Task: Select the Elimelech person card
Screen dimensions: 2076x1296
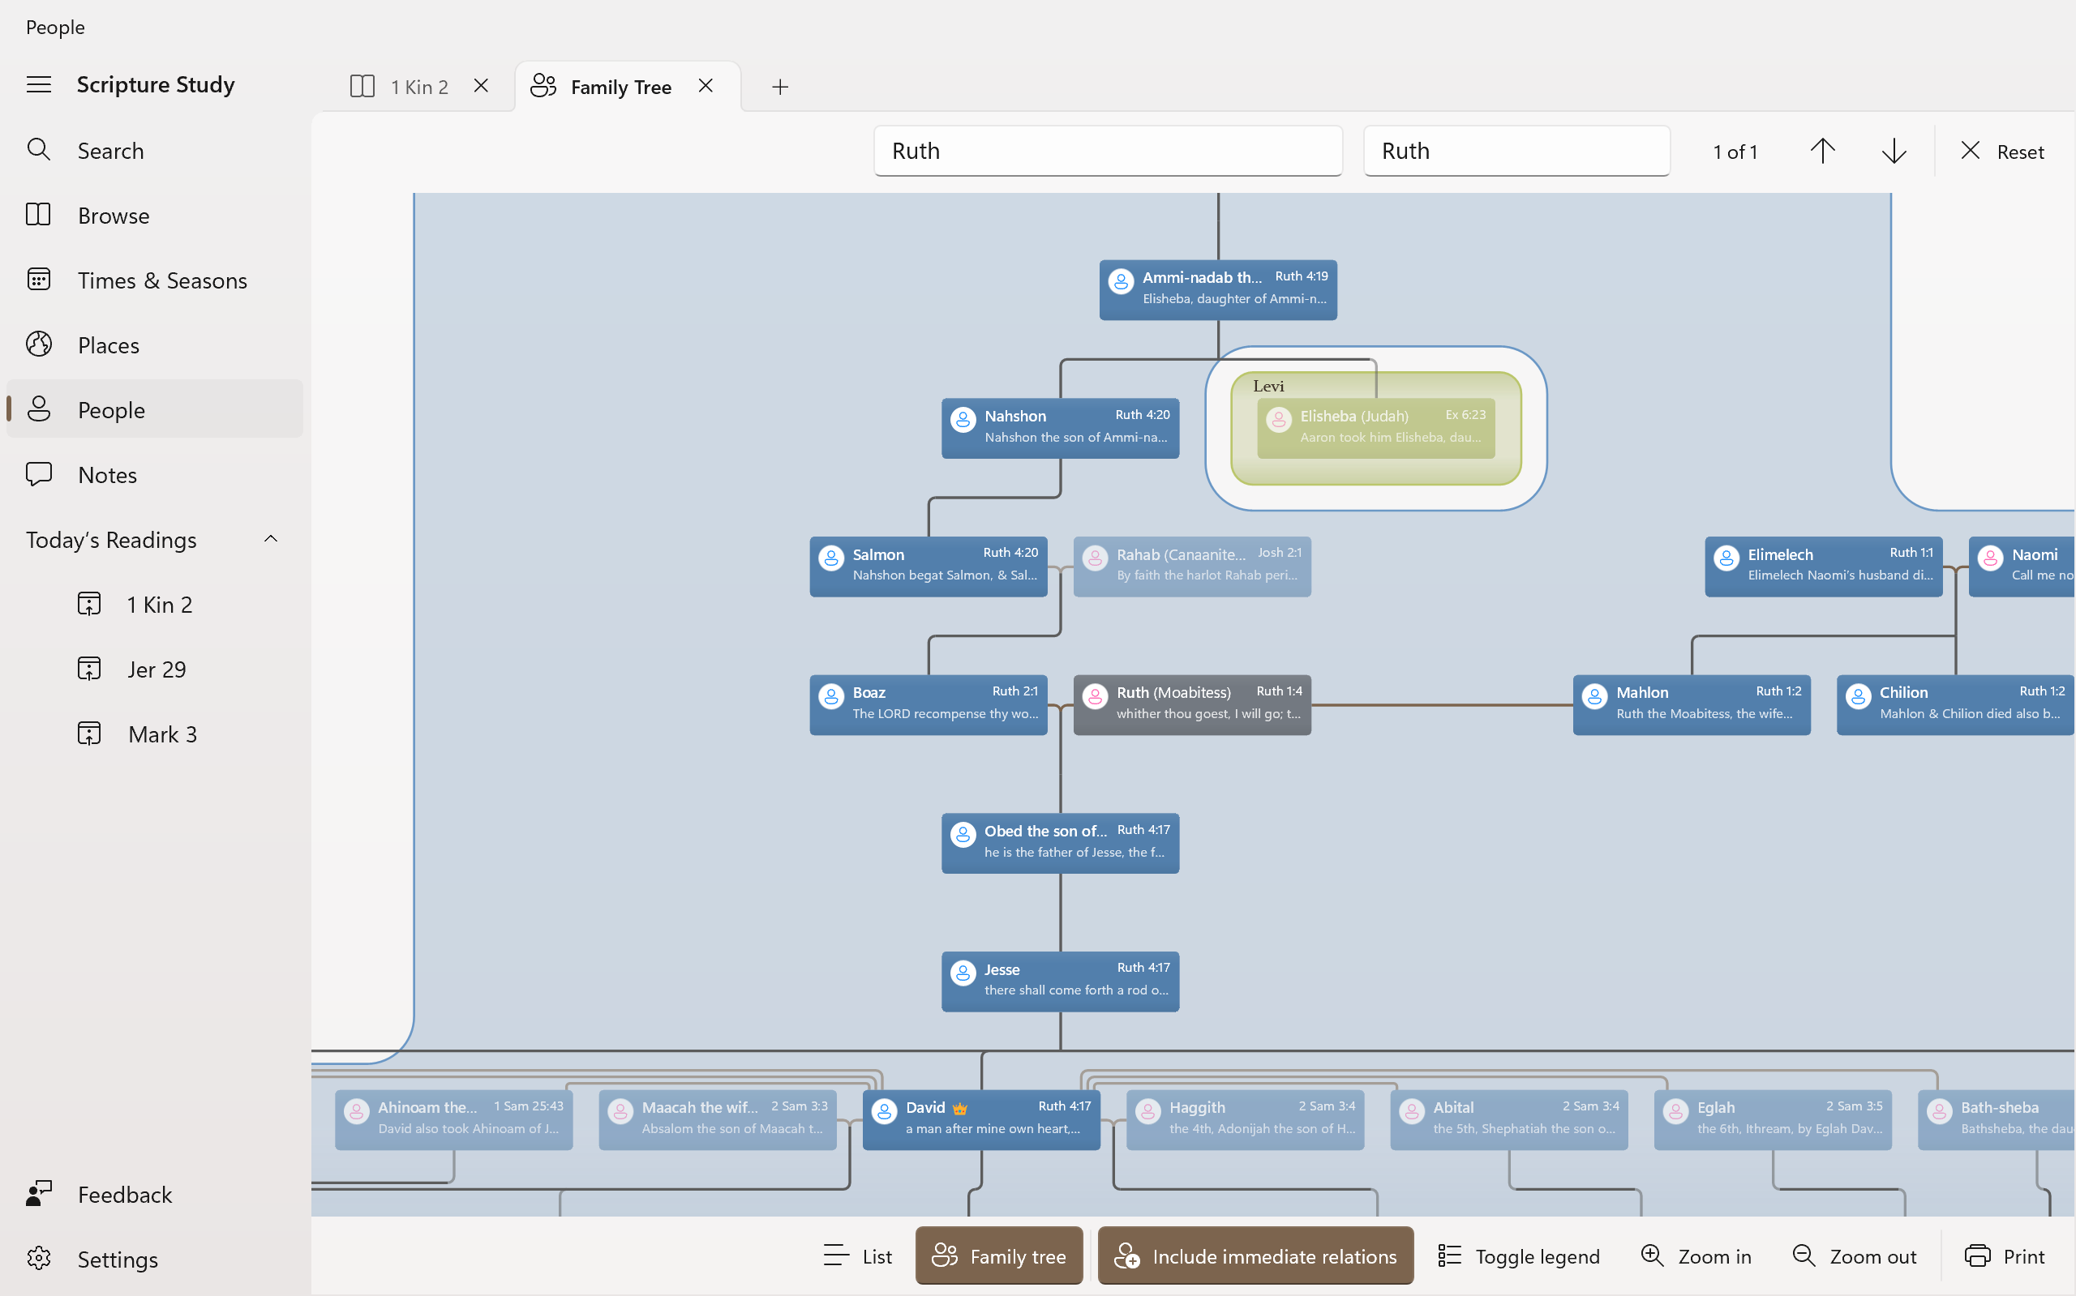Action: pyautogui.click(x=1823, y=567)
